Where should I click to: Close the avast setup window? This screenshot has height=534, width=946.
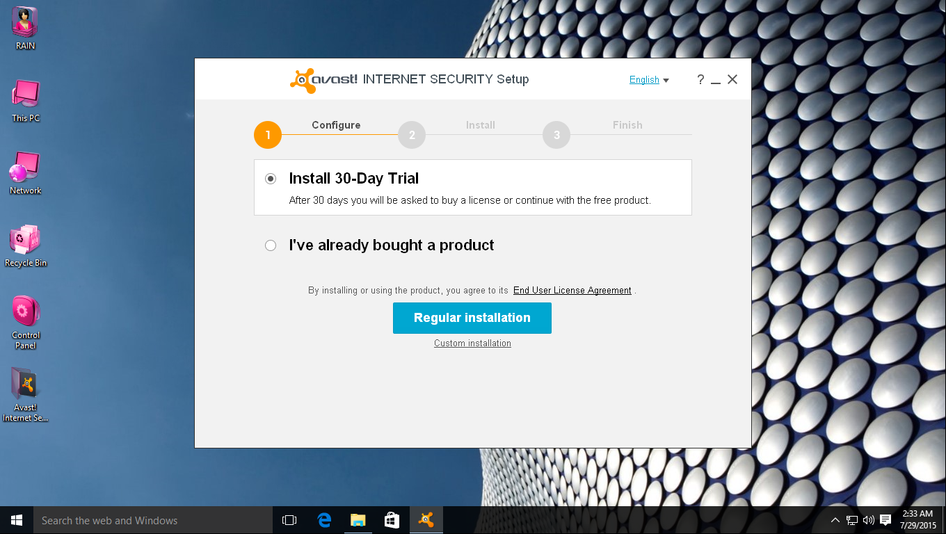click(732, 80)
